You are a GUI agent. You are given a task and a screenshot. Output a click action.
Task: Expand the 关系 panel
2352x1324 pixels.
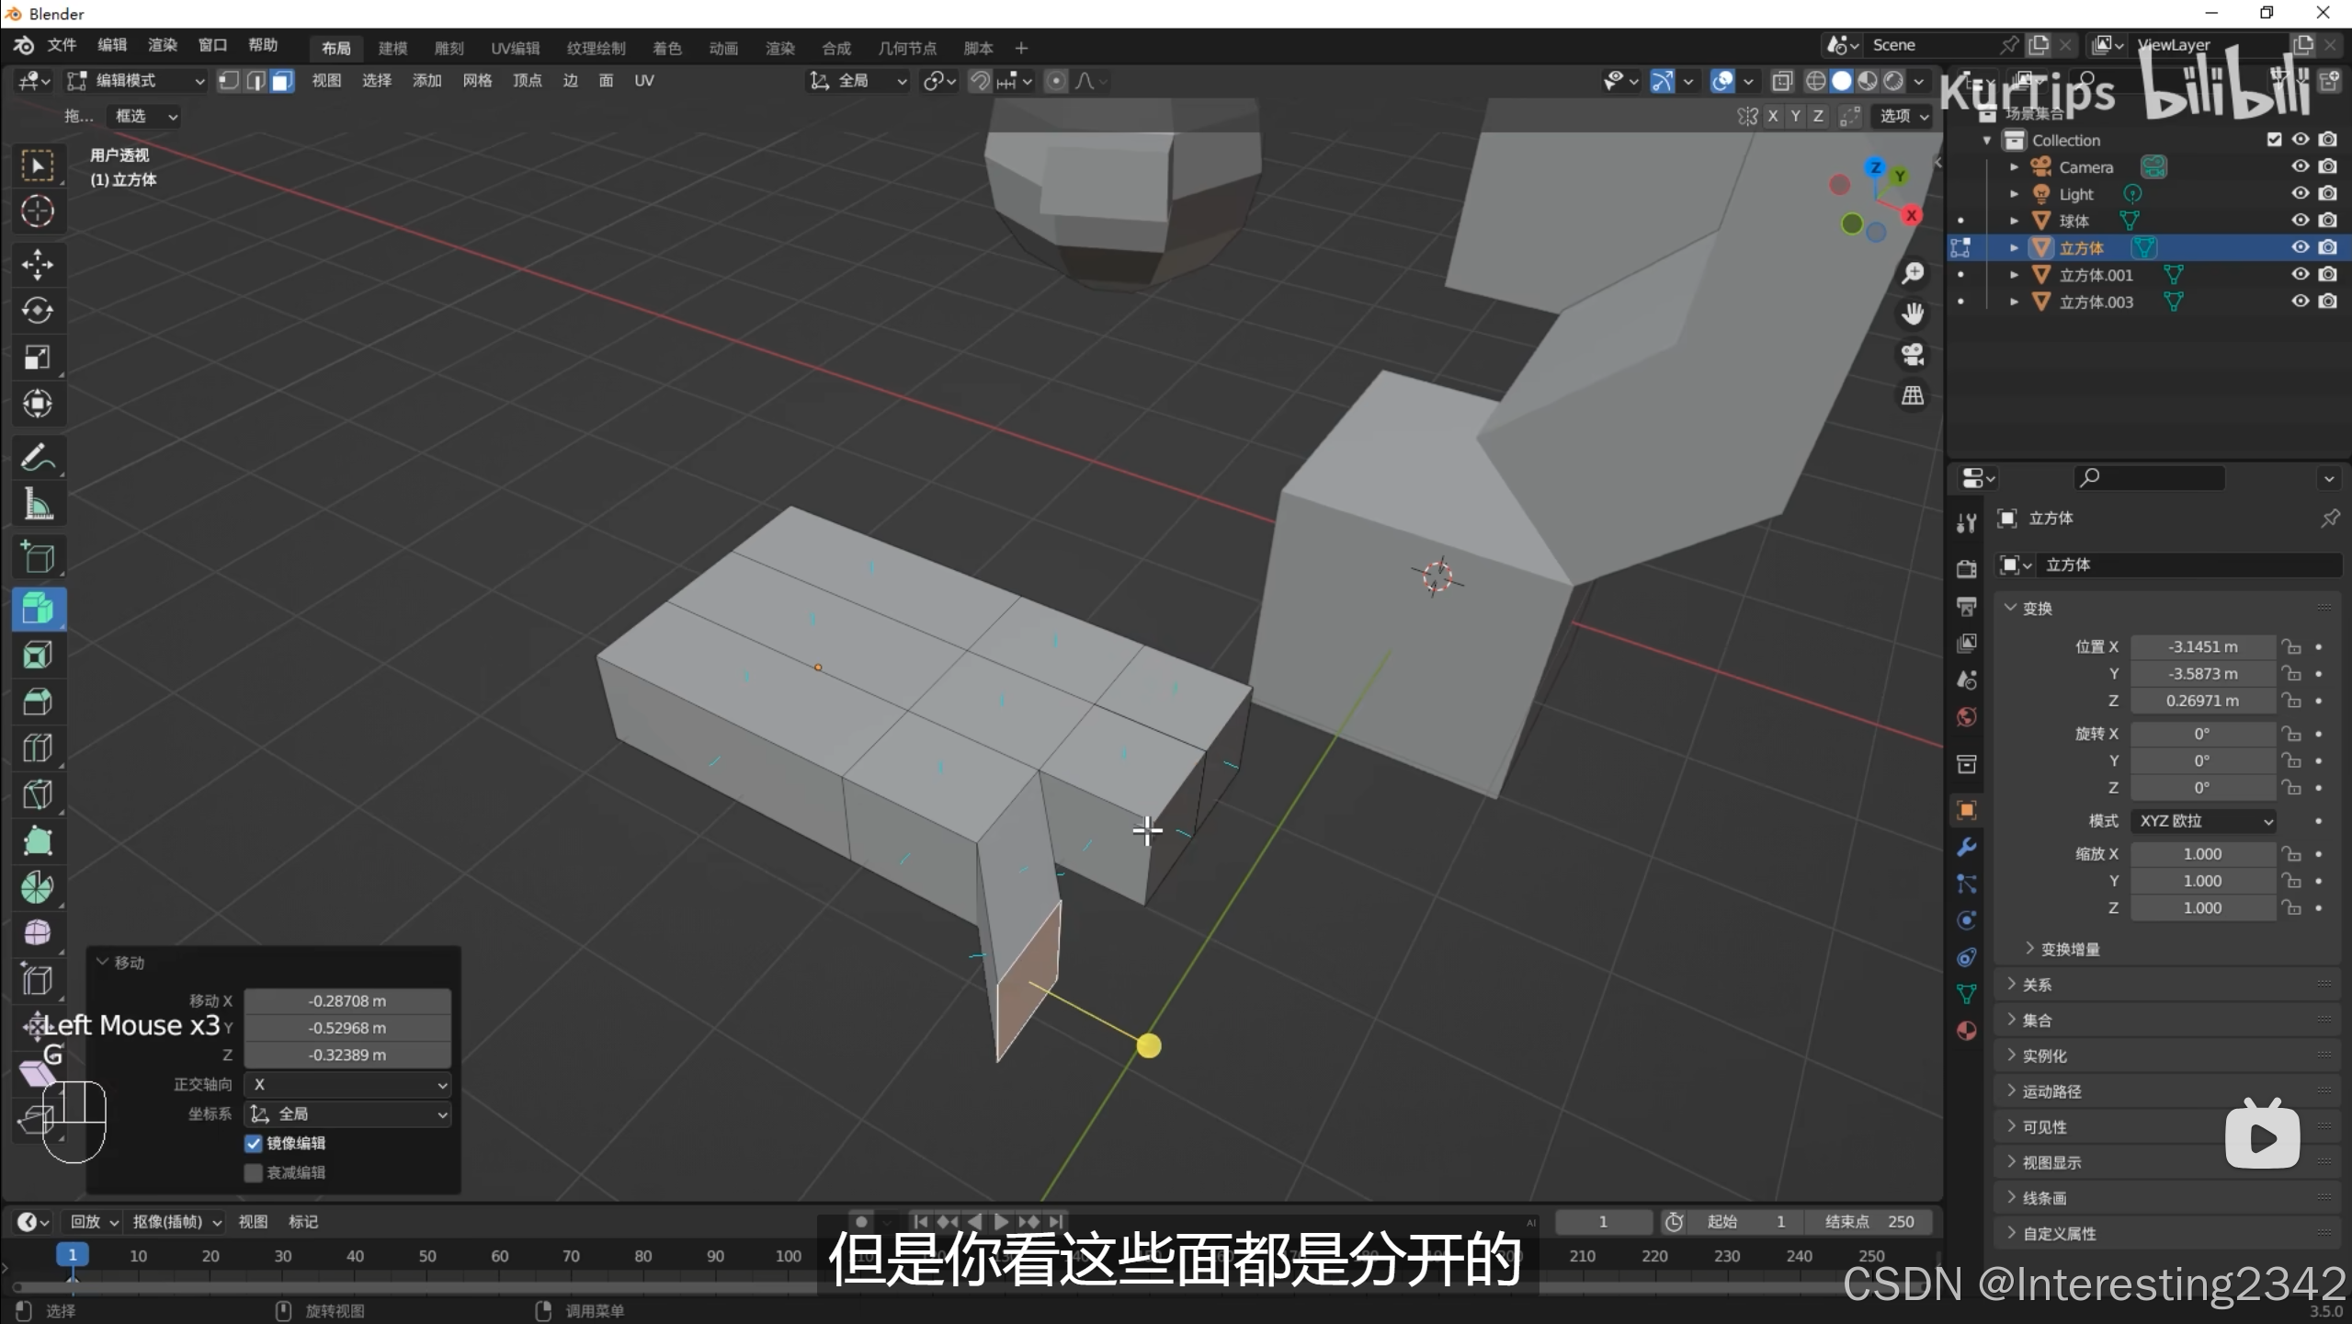point(2037,985)
